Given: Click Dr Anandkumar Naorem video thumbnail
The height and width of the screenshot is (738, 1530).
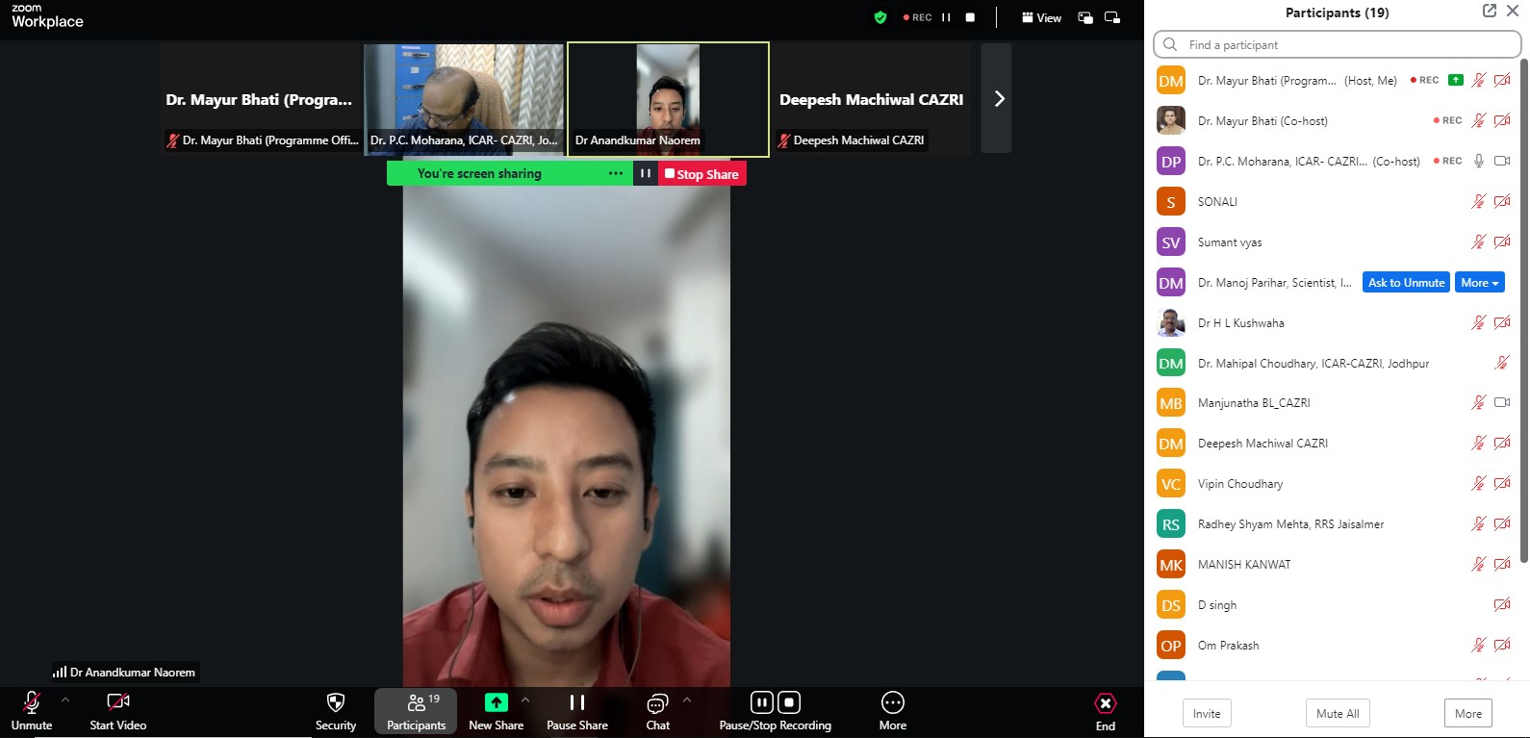Looking at the screenshot, I should 668,99.
